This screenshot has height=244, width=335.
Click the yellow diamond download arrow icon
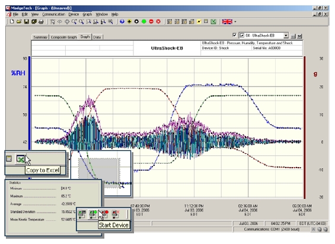click(x=129, y=21)
